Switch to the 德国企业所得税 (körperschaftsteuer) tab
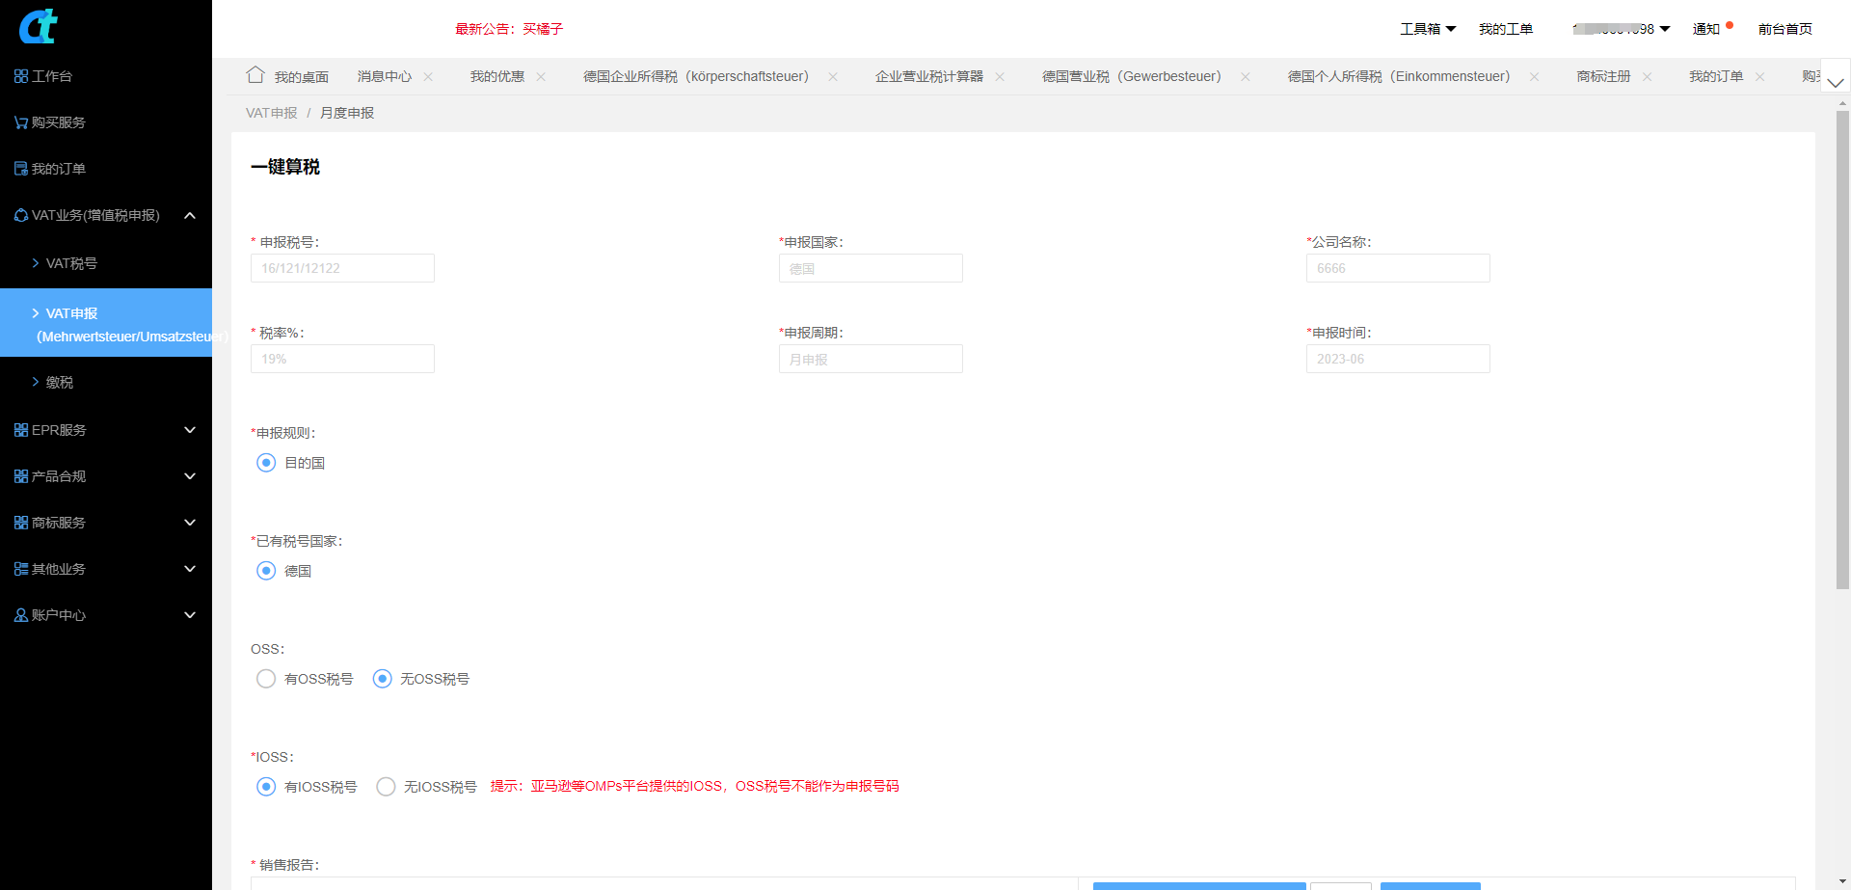The width and height of the screenshot is (1851, 890). (696, 76)
